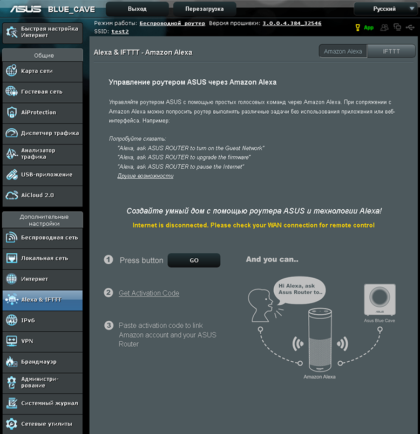Click the Alexa & IFTTT icon
Image resolution: width=420 pixels, height=434 pixels.
click(12, 299)
